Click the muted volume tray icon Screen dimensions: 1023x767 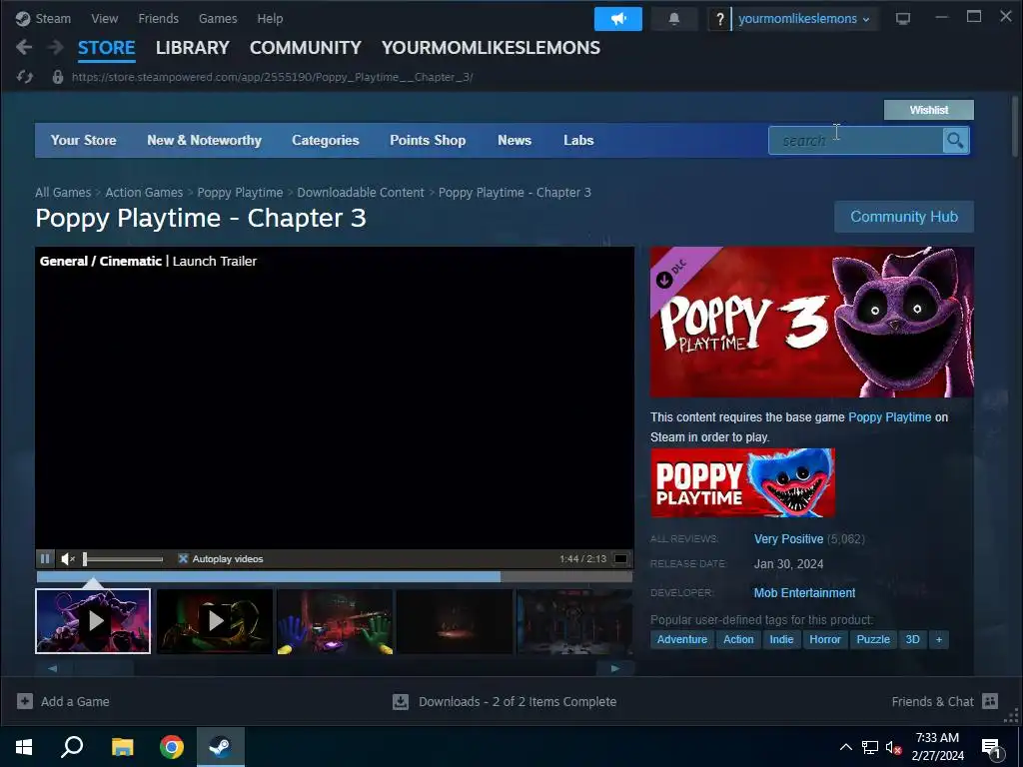click(x=893, y=747)
